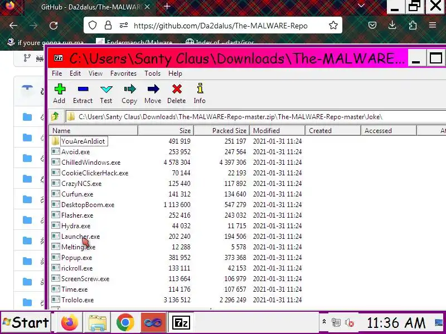
Task: Click the 7-Zip taskbar button
Action: [x=181, y=322]
